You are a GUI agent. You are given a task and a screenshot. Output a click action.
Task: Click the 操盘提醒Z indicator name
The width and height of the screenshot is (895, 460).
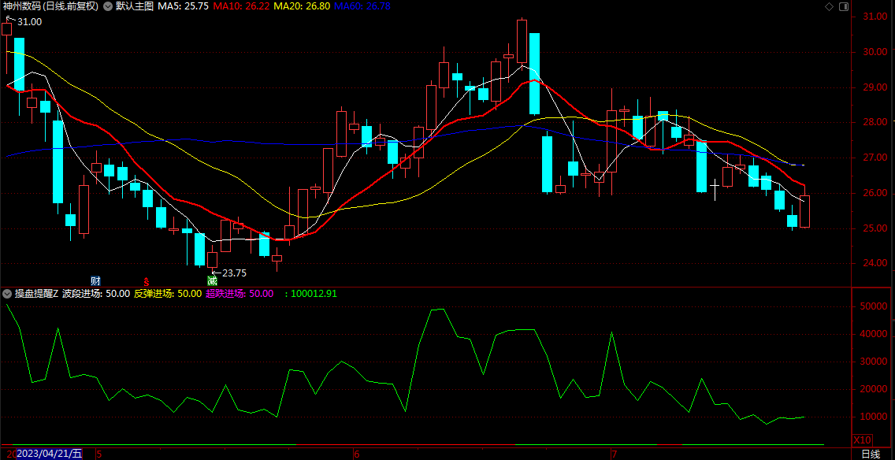37,294
